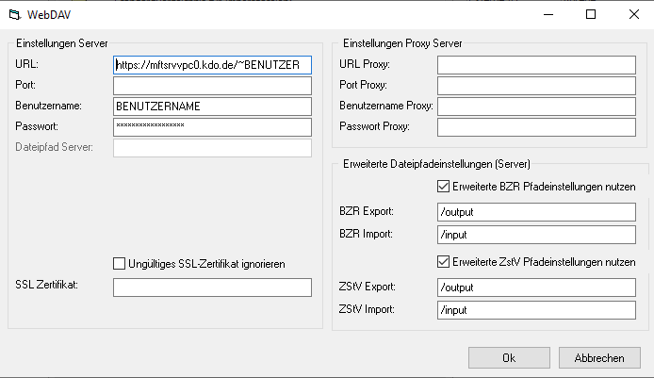Screen dimensions: 654x378
Task: Uncheck Erweiterte BZR Pfadeinstellungen nutzen
Action: [445, 187]
